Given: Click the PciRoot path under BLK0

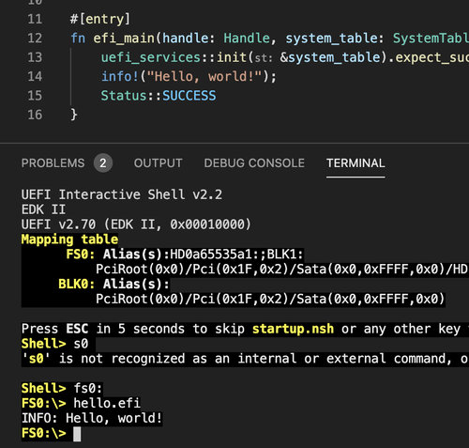Looking at the screenshot, I should coord(270,299).
